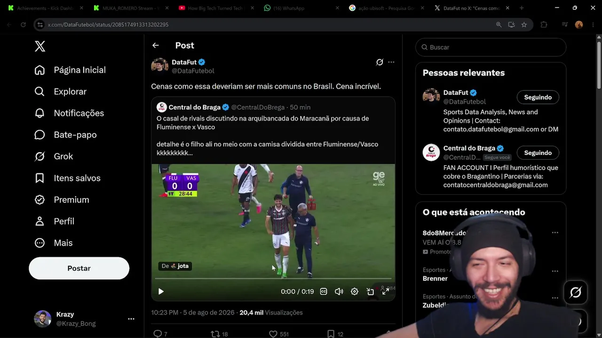Image resolution: width=602 pixels, height=338 pixels.
Task: Open Bate-papo messages
Action: pos(65,135)
